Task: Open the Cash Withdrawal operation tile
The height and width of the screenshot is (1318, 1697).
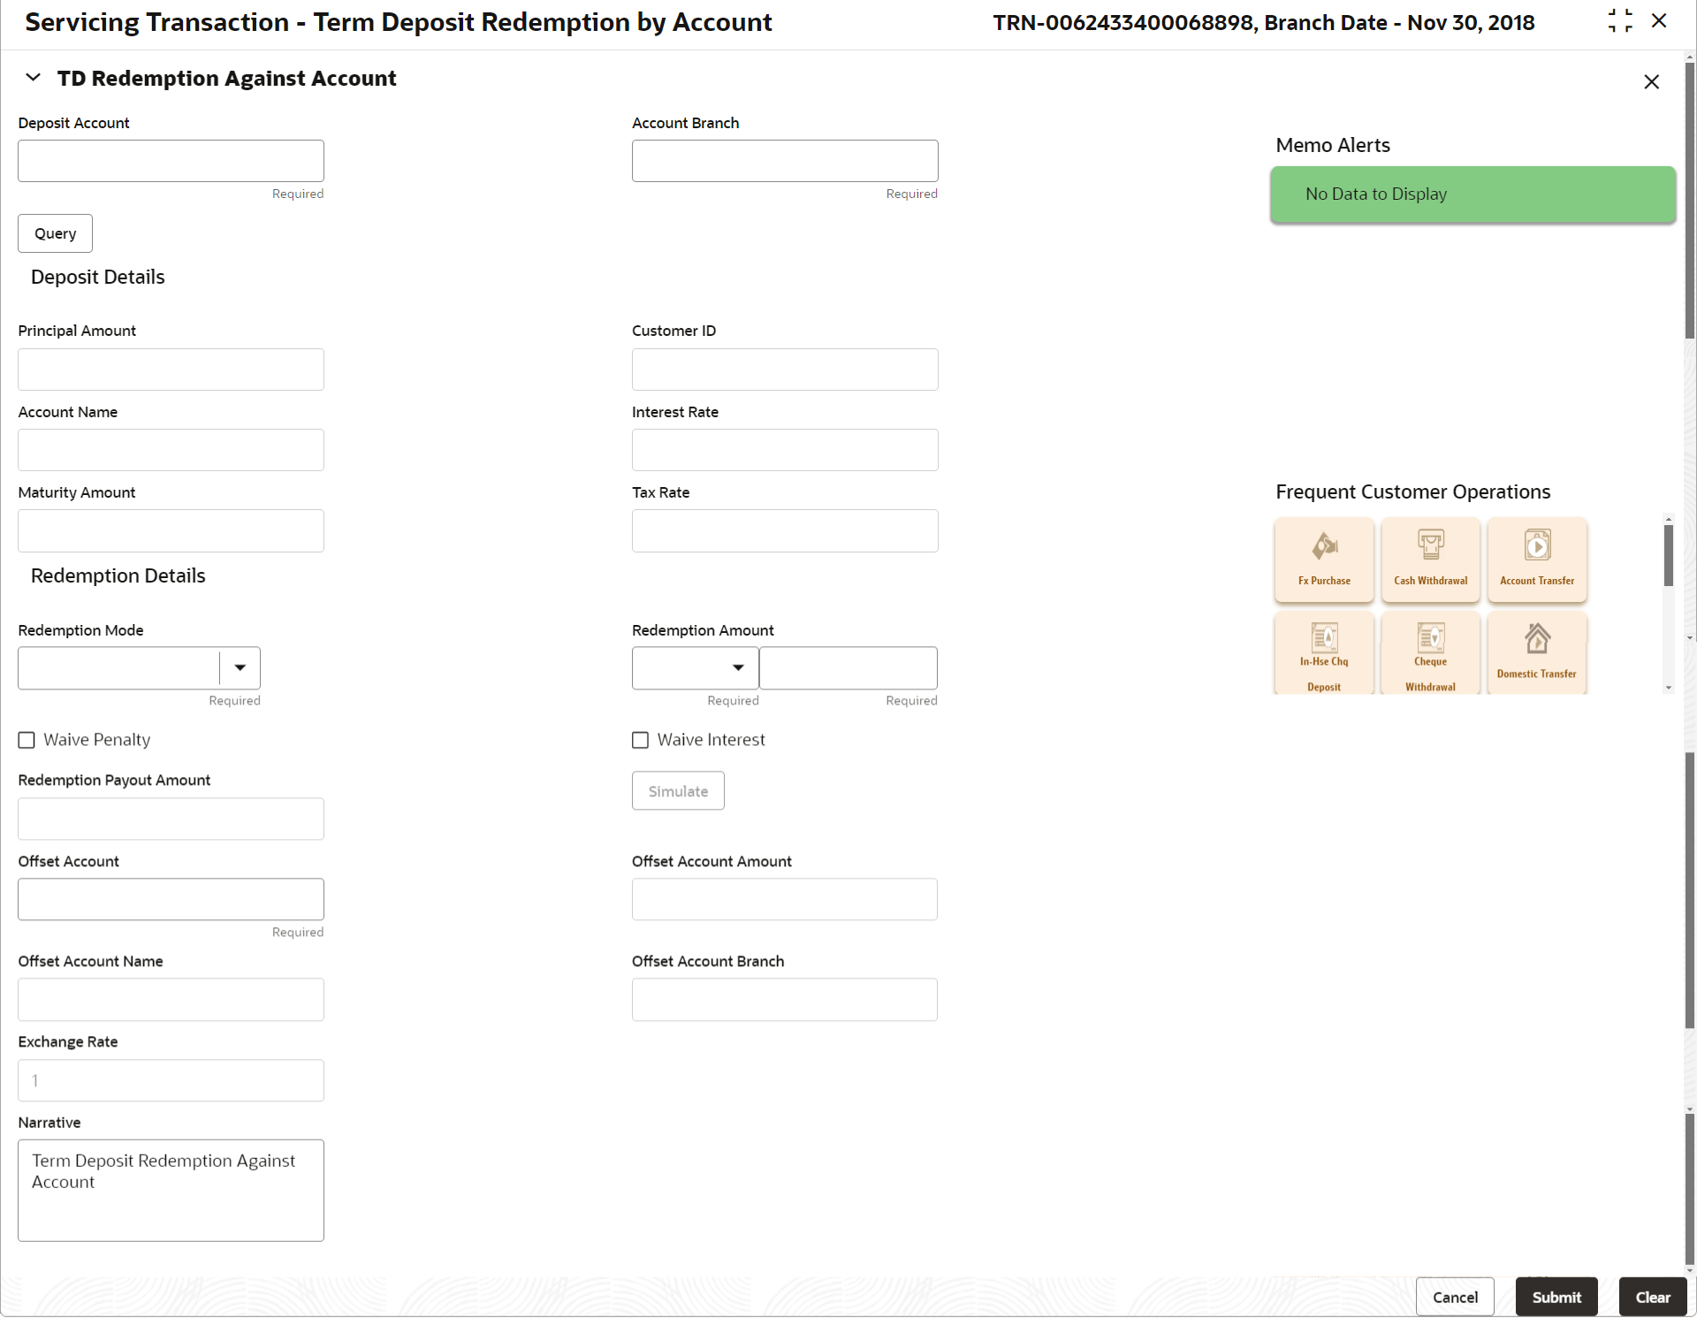Action: [1430, 559]
